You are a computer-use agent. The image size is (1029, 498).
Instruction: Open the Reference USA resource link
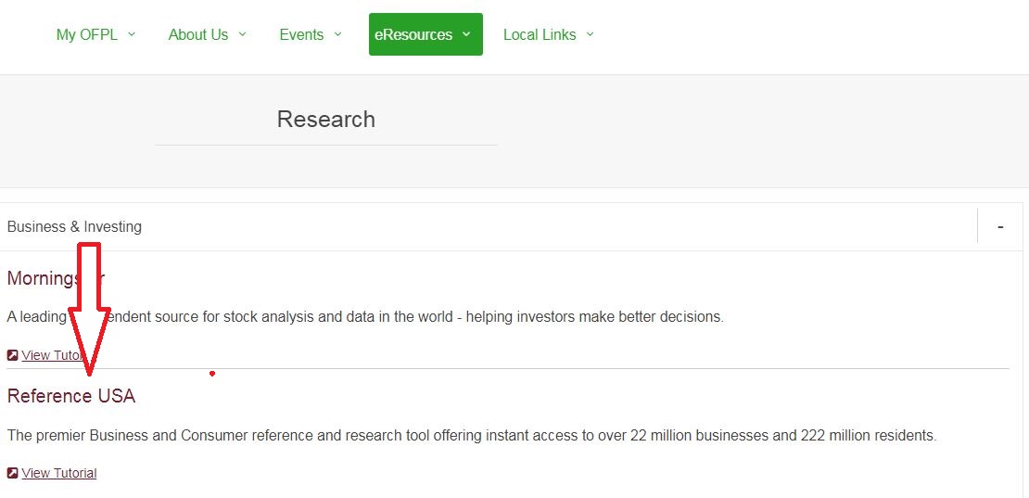(71, 396)
